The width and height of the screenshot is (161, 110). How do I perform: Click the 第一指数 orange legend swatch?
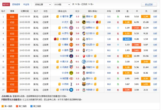point(3,106)
